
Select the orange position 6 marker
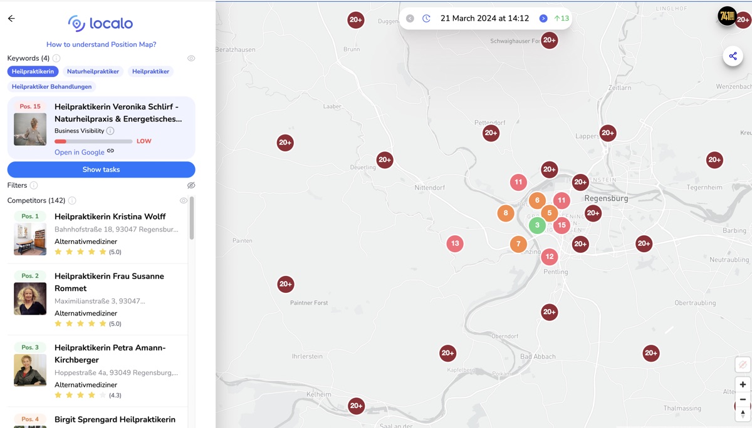(x=537, y=200)
